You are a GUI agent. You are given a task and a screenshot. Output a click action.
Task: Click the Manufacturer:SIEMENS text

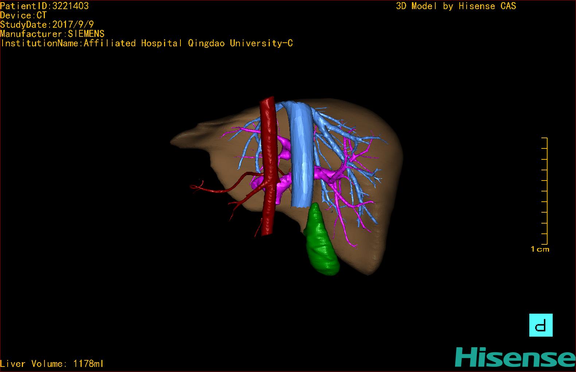tap(52, 34)
